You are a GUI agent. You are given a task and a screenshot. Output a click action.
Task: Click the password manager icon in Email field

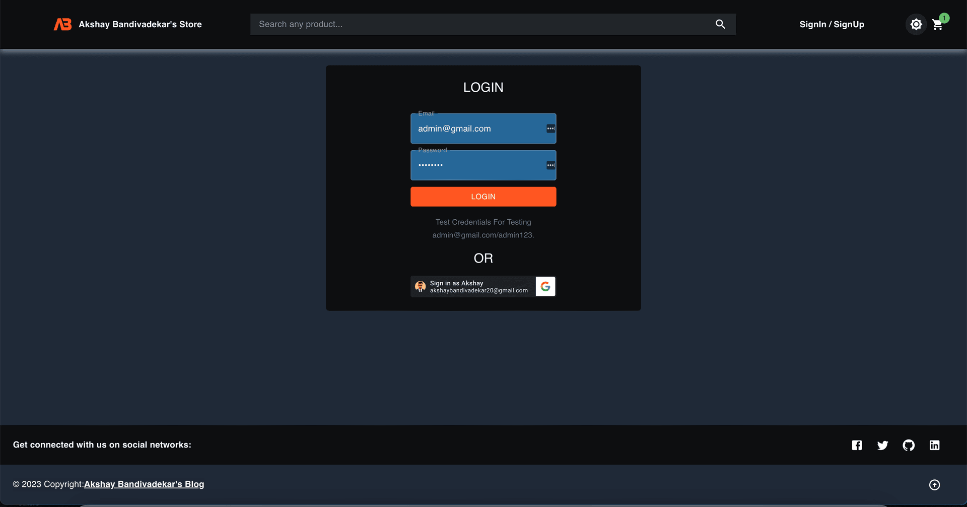tap(551, 129)
